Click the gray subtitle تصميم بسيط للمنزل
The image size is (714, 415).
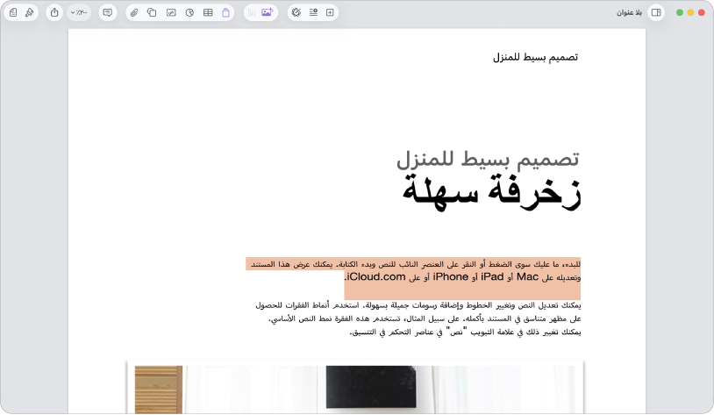(489, 160)
